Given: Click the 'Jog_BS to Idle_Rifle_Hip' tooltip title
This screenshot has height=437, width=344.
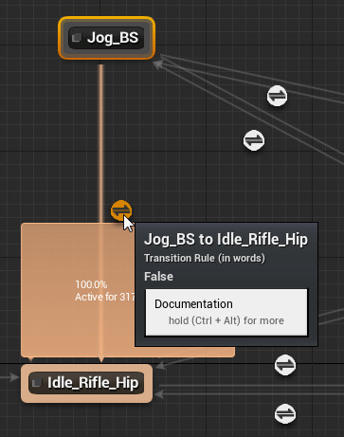Looking at the screenshot, I should point(226,240).
